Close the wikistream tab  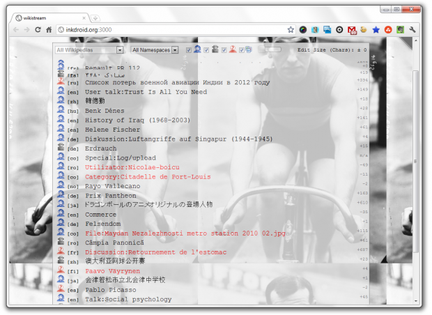(84, 18)
